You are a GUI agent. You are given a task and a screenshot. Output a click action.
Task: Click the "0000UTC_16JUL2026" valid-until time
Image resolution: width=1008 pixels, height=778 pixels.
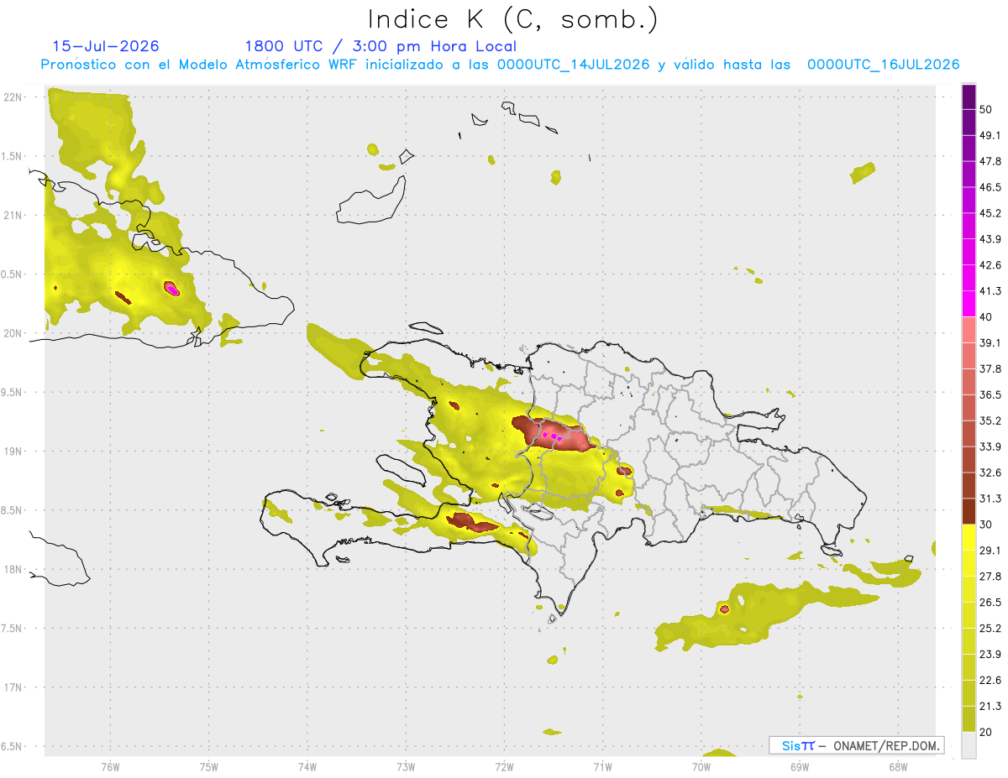[883, 65]
